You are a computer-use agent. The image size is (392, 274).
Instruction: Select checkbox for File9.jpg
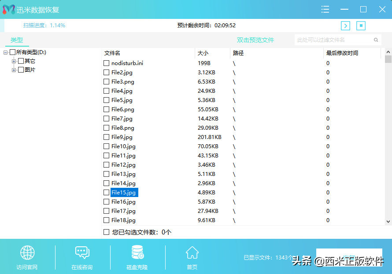coord(106,137)
